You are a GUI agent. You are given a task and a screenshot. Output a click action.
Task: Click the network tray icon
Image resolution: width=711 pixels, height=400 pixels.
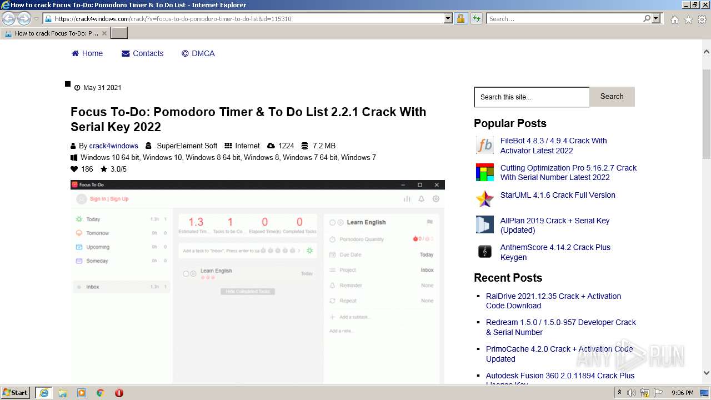pos(645,393)
